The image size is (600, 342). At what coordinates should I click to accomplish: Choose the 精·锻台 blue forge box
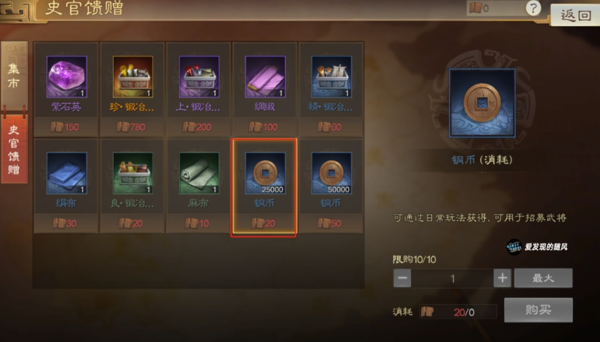coord(331,89)
